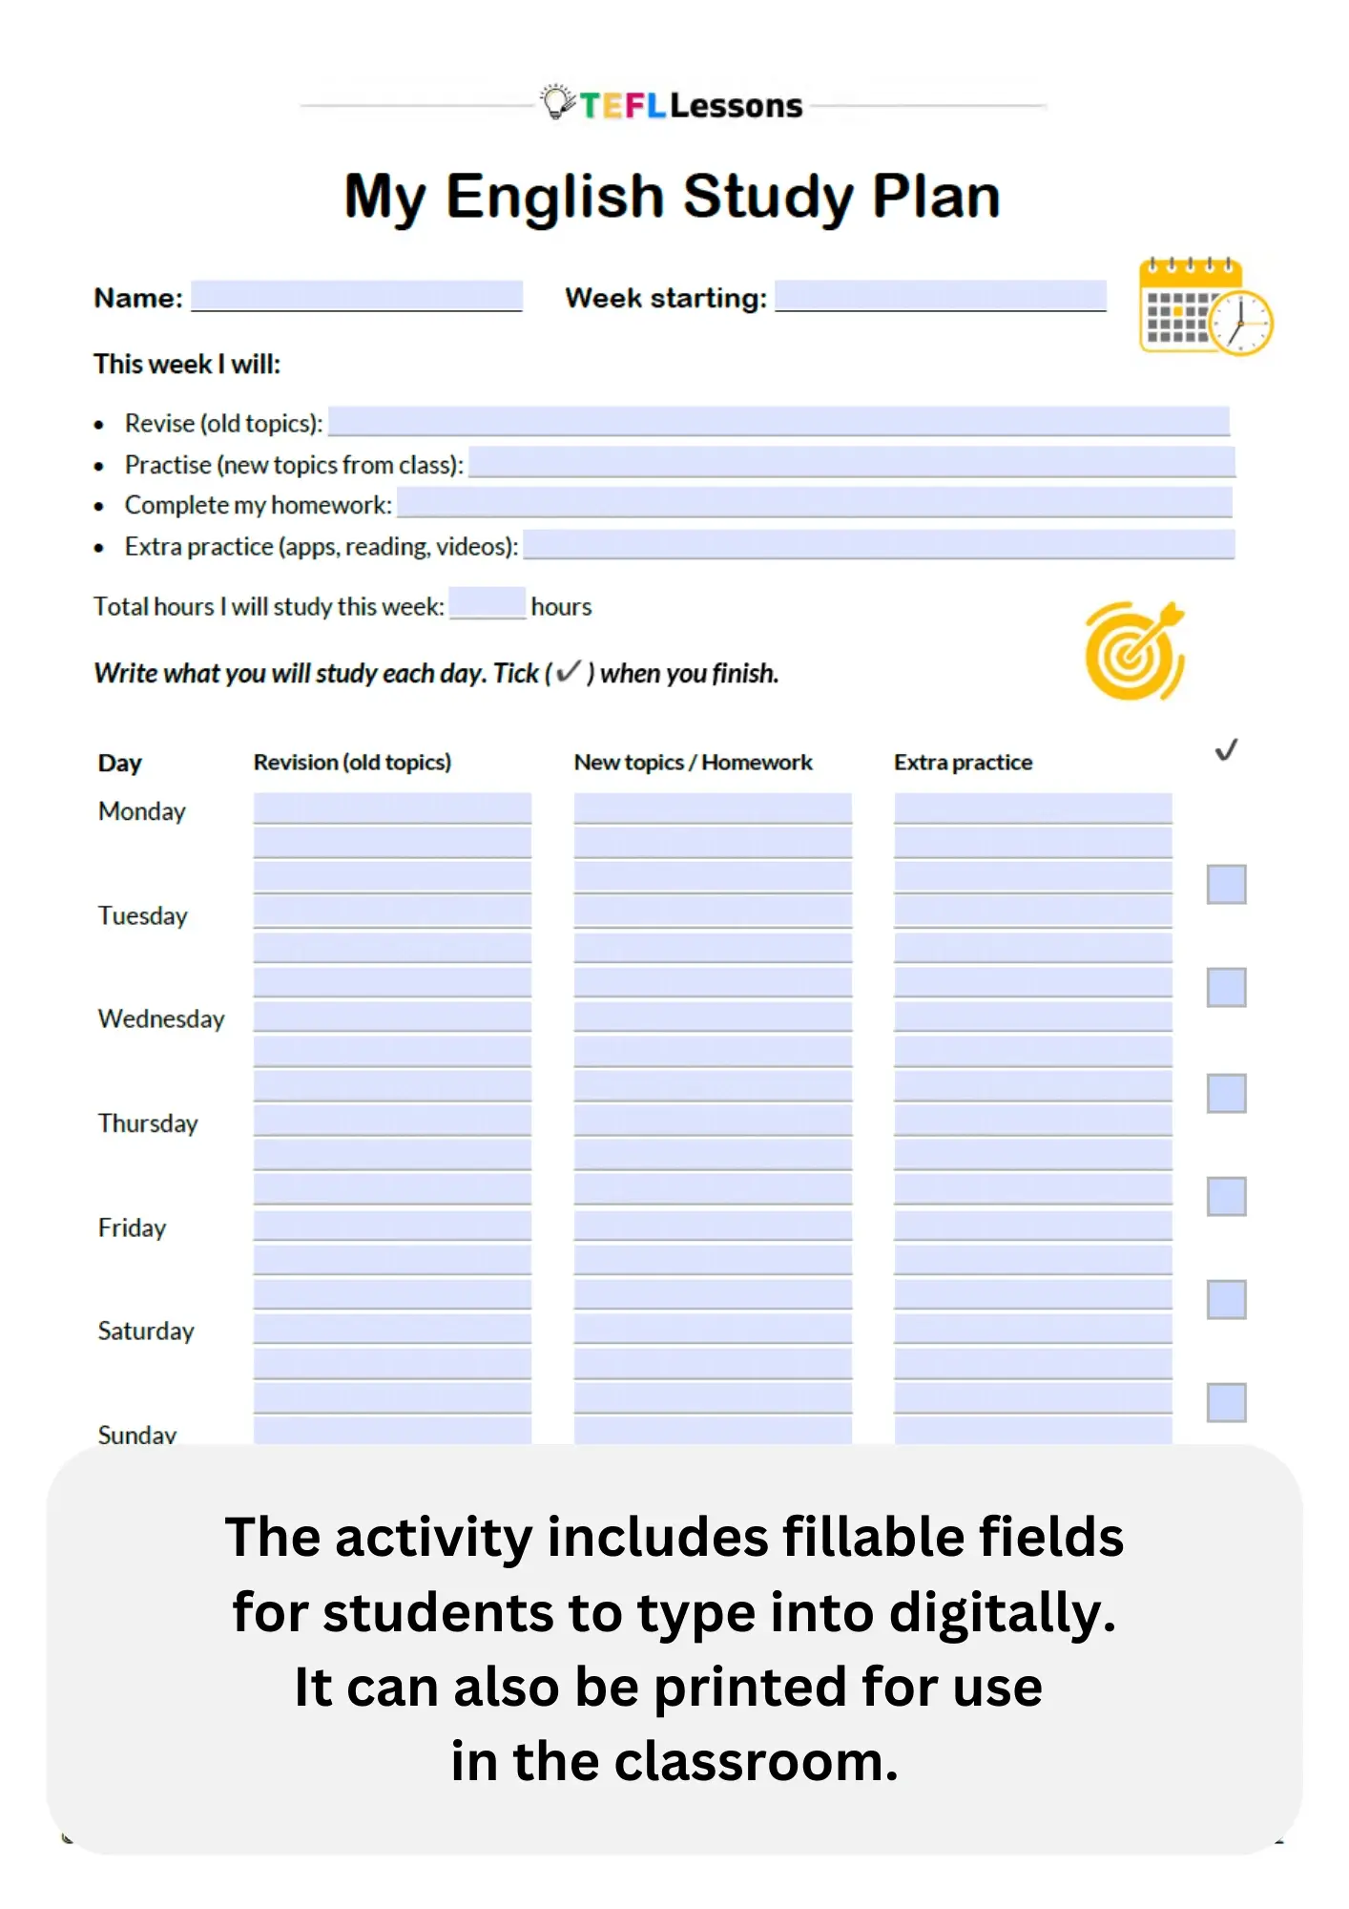Screen dimensions: 1349x1909
Task: Tick the third checkbox from the top
Action: [x=1226, y=1093]
